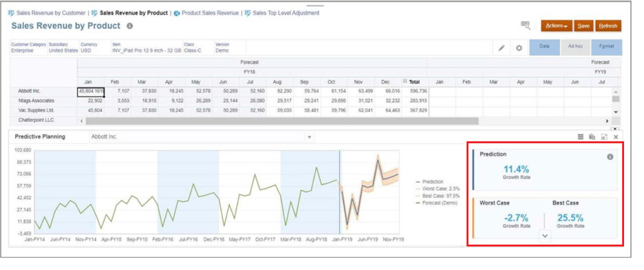
Task: Click the Forecast (Demo) legend entry
Action: pos(436,202)
